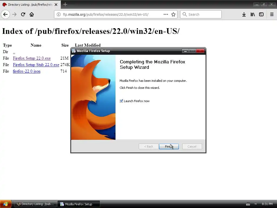Screen dimensions: 277x208
Task: Switch to Directory Listing taskbar item
Action: 35,204
